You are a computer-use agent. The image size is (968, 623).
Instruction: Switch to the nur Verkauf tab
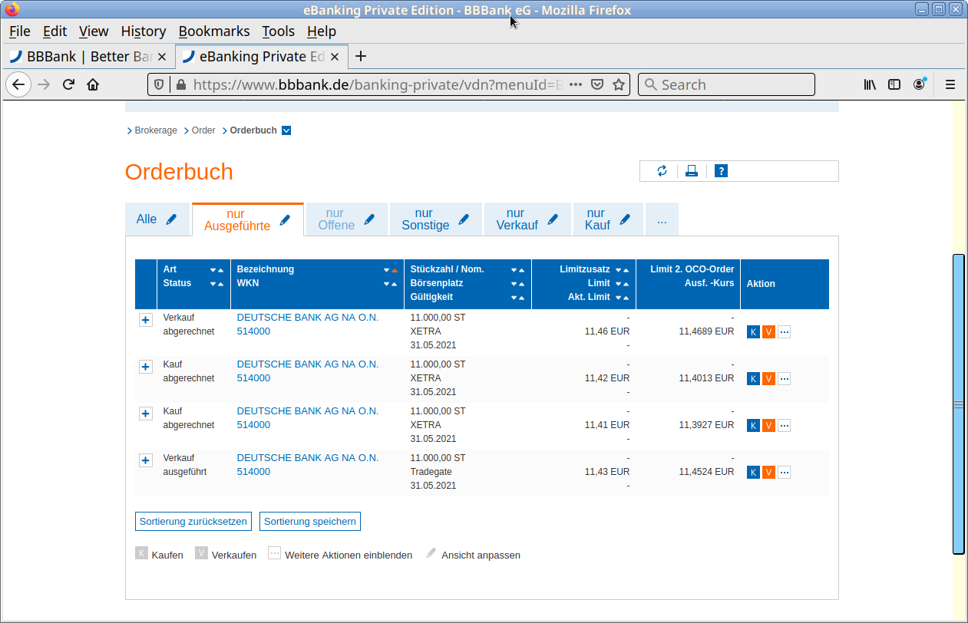517,219
